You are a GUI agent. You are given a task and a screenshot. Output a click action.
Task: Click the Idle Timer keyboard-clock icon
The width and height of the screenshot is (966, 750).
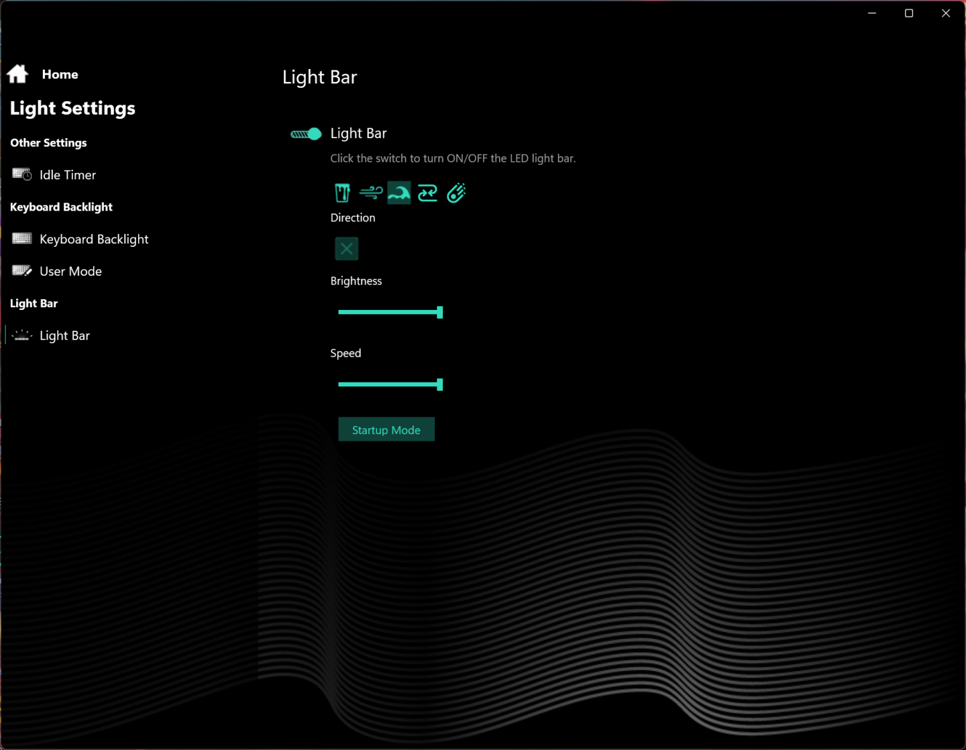(x=22, y=174)
